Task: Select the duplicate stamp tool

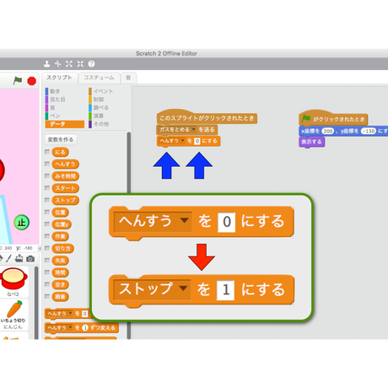Action: [x=46, y=64]
